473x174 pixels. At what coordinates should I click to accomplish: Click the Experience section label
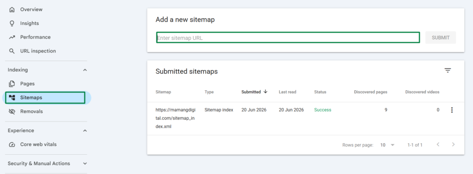point(21,131)
